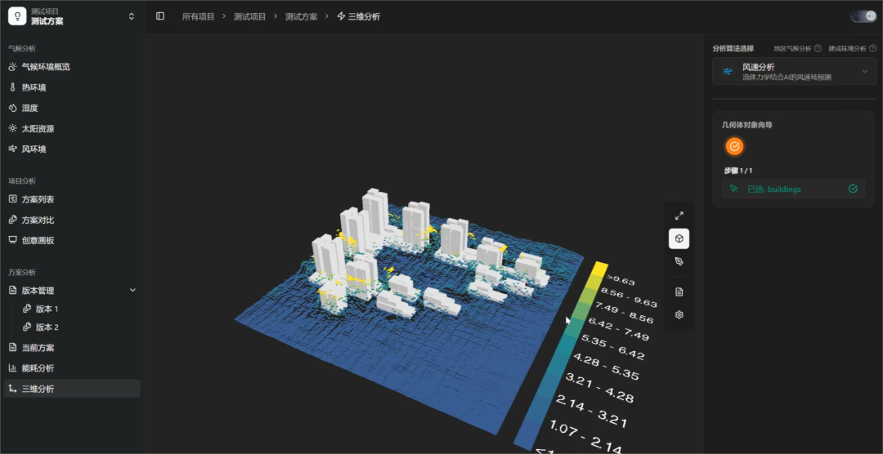Click help icon beside 建成环境分析
Screen dimensions: 883x454
pos(873,48)
